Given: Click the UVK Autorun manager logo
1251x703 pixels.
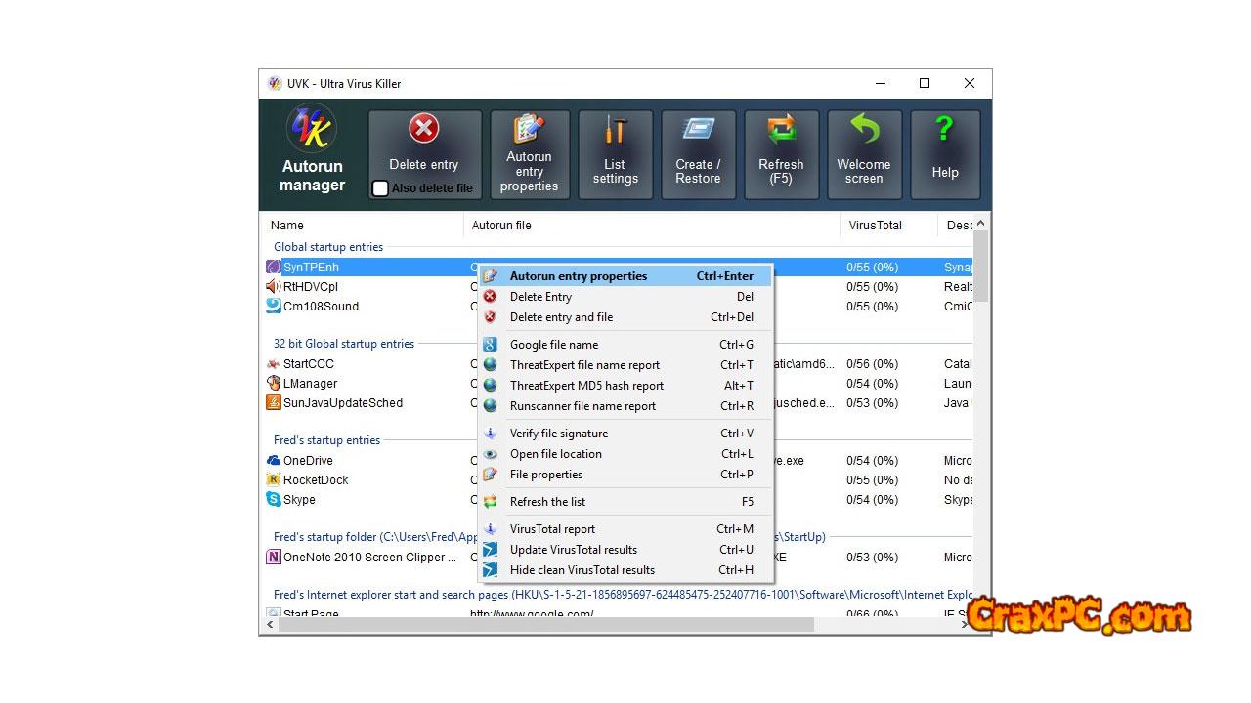Looking at the screenshot, I should pos(313,130).
